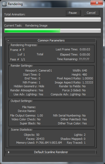Close the Rendering dialog window
Screen dimensions: 105x164
click(97, 3)
